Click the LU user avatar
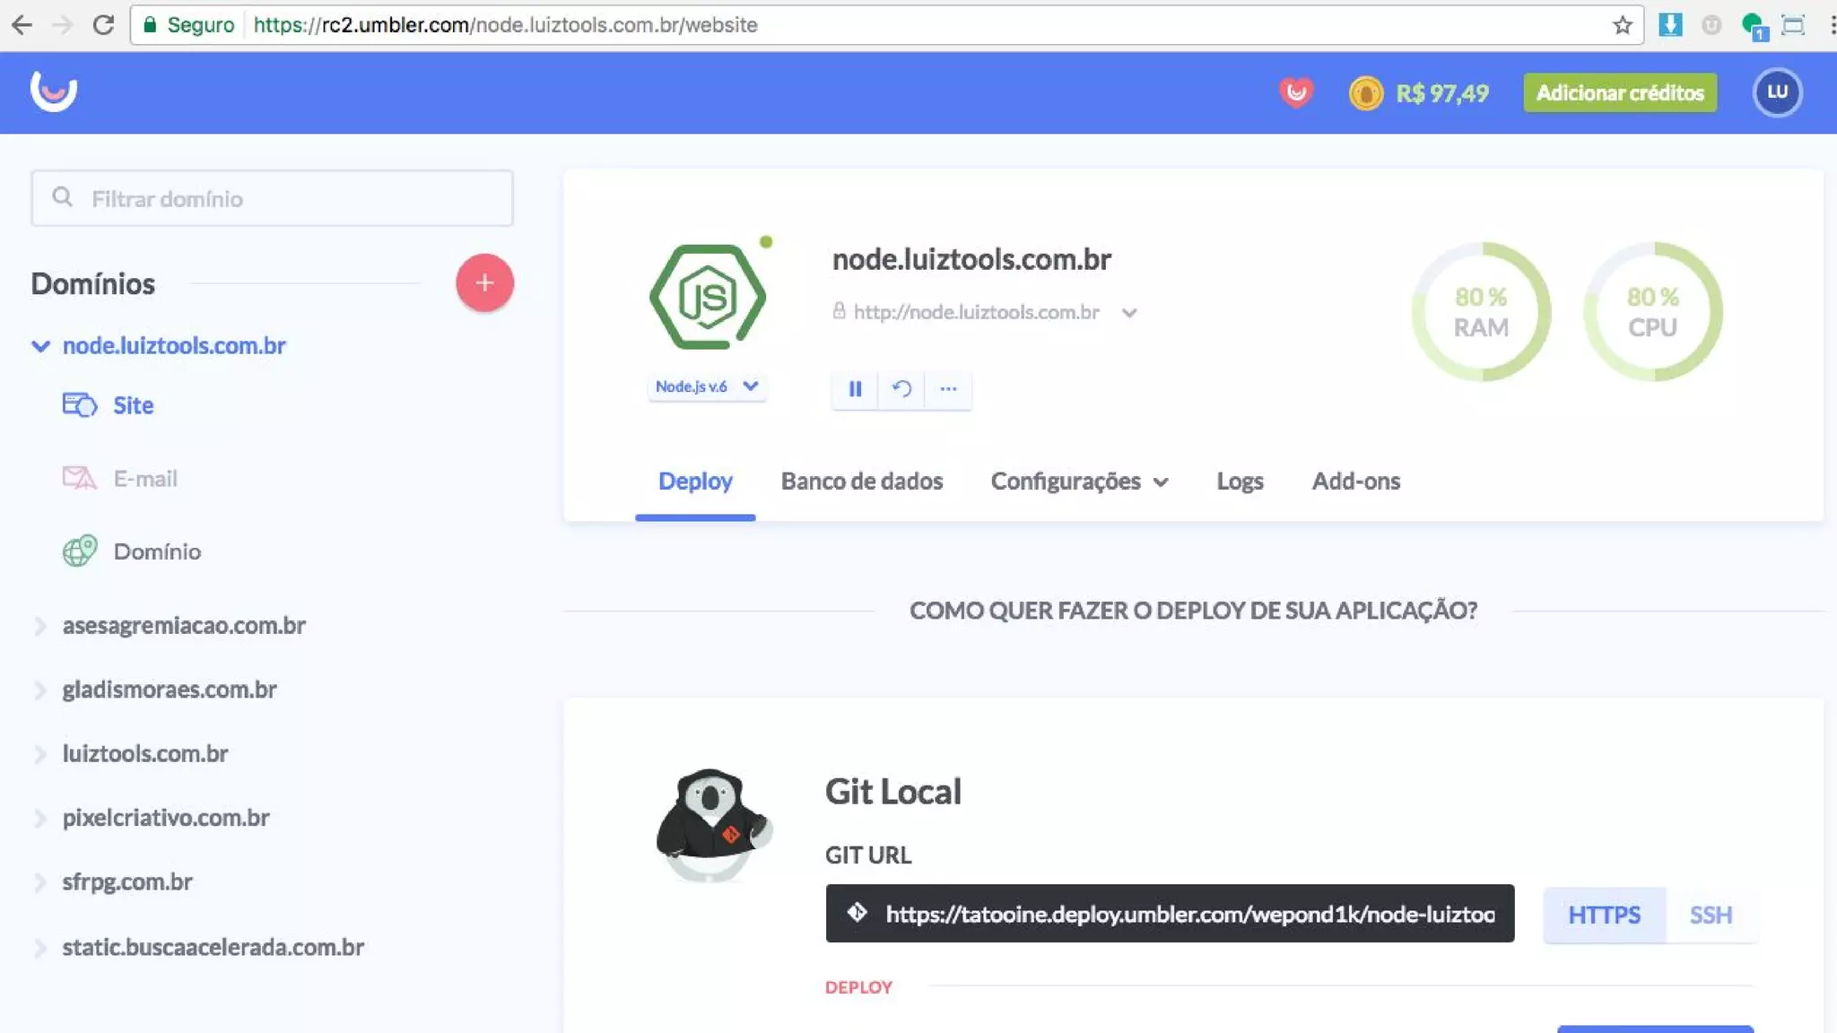This screenshot has height=1033, width=1837. (1777, 92)
